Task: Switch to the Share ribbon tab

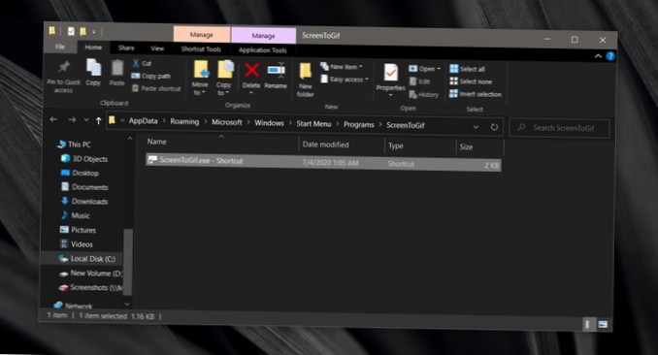Action: pos(126,48)
